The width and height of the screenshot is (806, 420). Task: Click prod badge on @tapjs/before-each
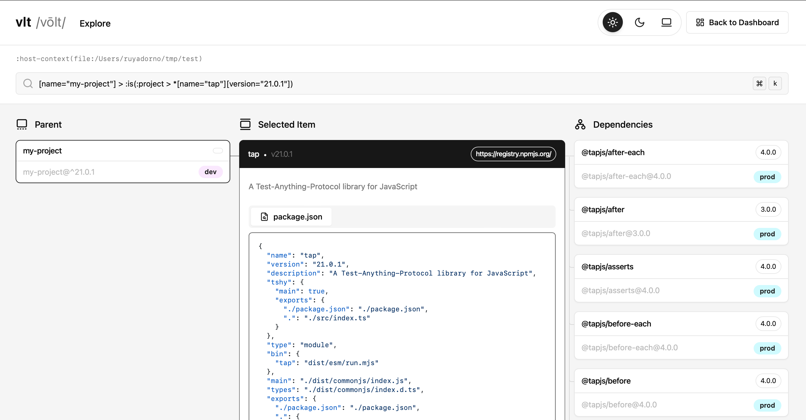767,348
